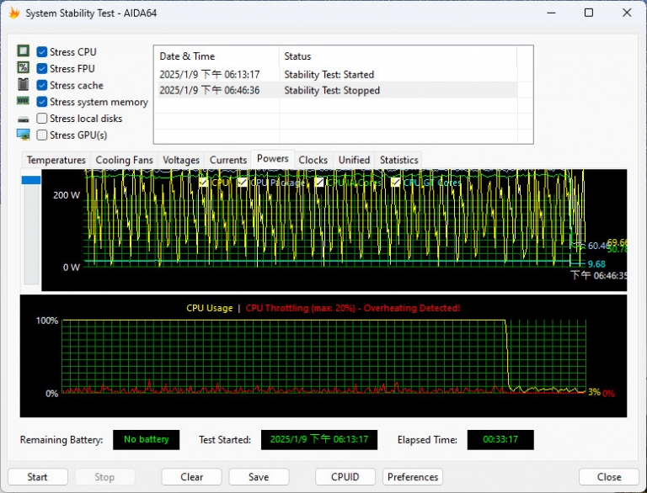The height and width of the screenshot is (493, 647).
Task: Open the Clocks tab
Action: click(313, 160)
